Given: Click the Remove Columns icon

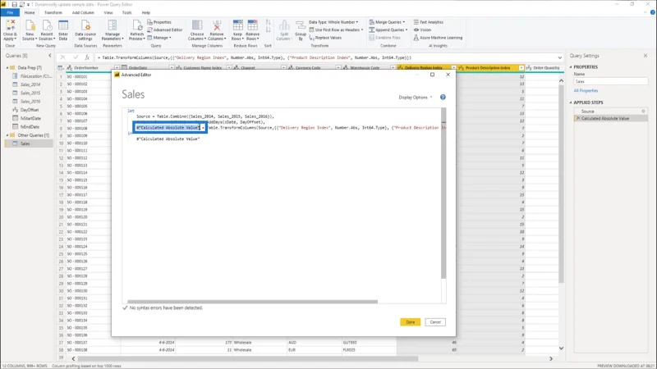Looking at the screenshot, I should point(217,30).
